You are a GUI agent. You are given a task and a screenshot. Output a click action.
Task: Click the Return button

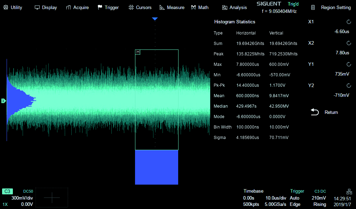[324, 112]
